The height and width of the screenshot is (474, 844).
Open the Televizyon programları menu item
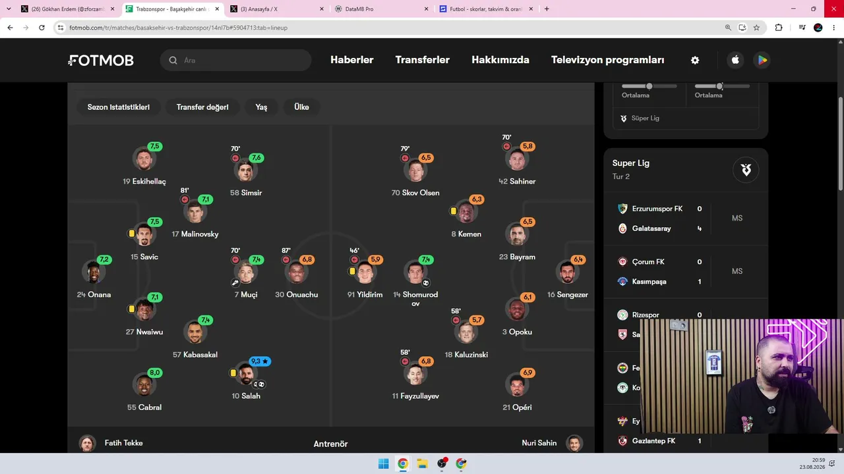click(608, 60)
